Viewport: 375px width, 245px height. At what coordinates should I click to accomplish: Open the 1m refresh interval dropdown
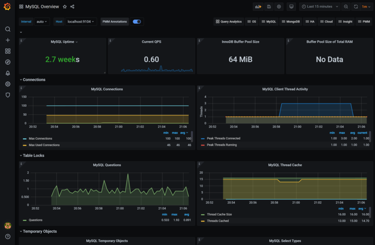click(366, 7)
